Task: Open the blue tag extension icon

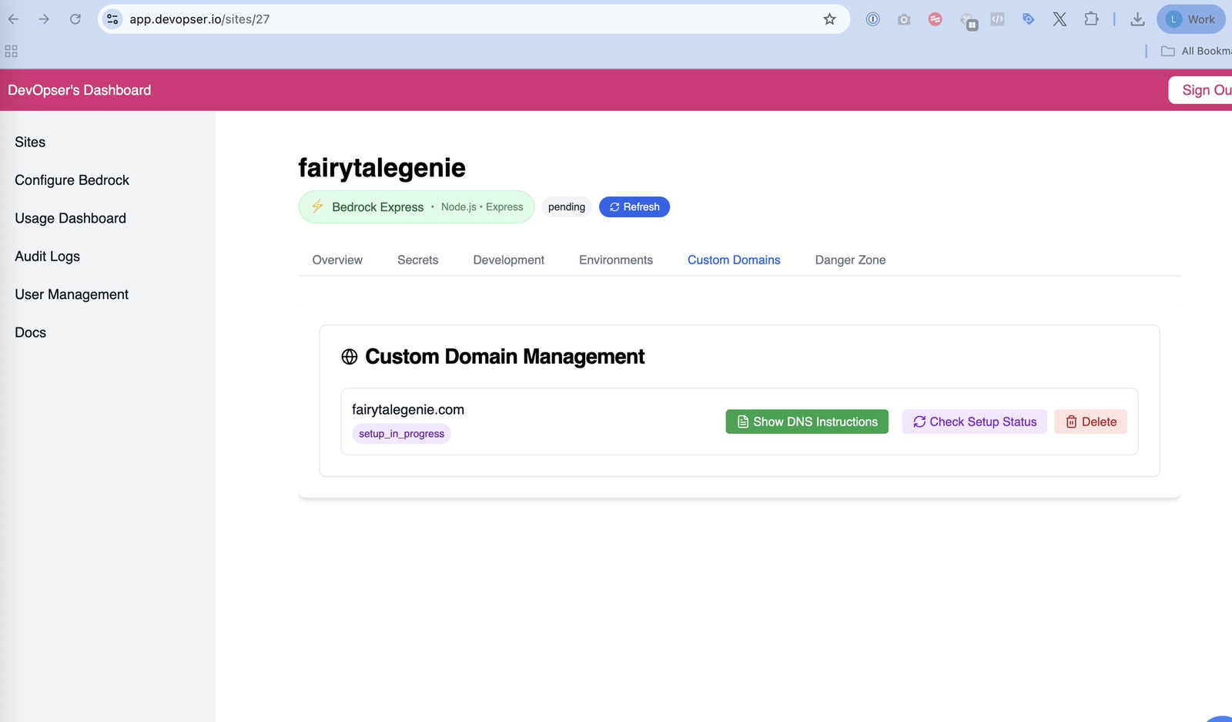Action: coord(1028,19)
